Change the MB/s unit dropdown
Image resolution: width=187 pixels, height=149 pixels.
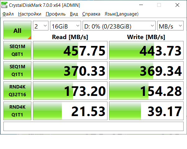point(170,26)
